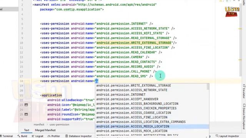This screenshot has height=138, width=246.
Task: Switch to the Merged Manifest tab
Action: [x=45, y=130]
